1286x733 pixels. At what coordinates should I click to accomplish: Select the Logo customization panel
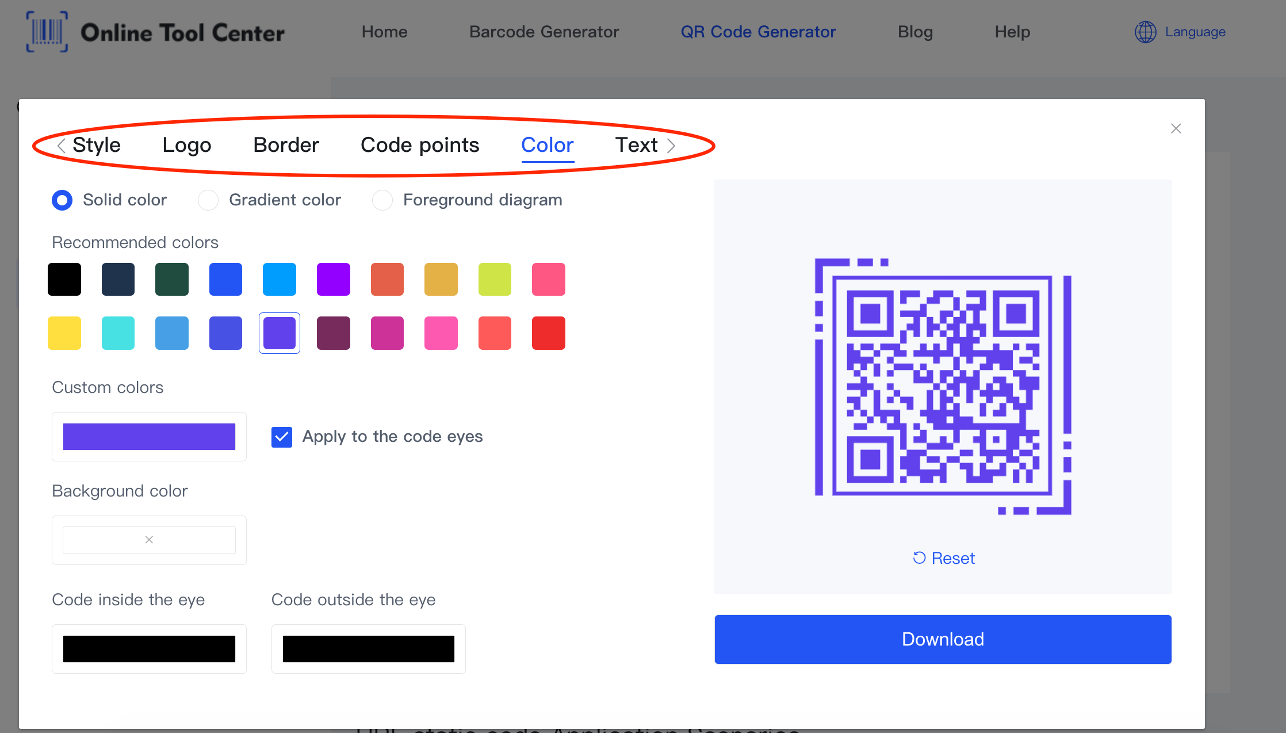(x=186, y=144)
